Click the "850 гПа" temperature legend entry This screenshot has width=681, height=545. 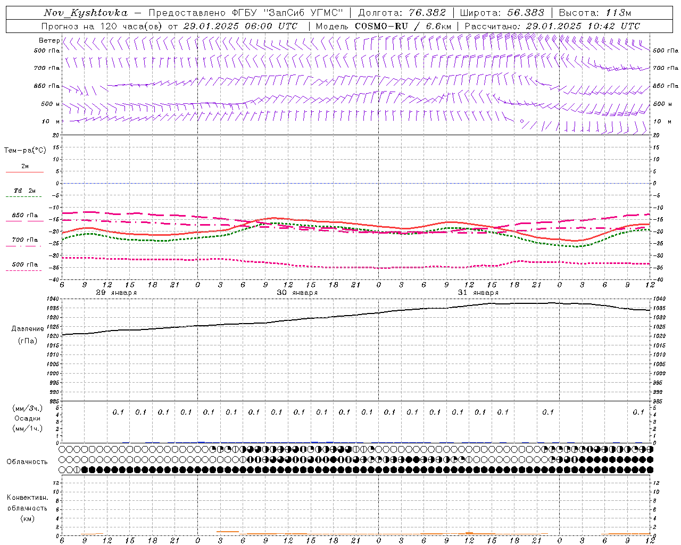[x=24, y=216]
